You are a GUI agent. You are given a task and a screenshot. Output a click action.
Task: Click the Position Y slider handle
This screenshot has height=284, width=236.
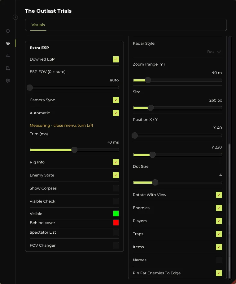click(x=153, y=155)
